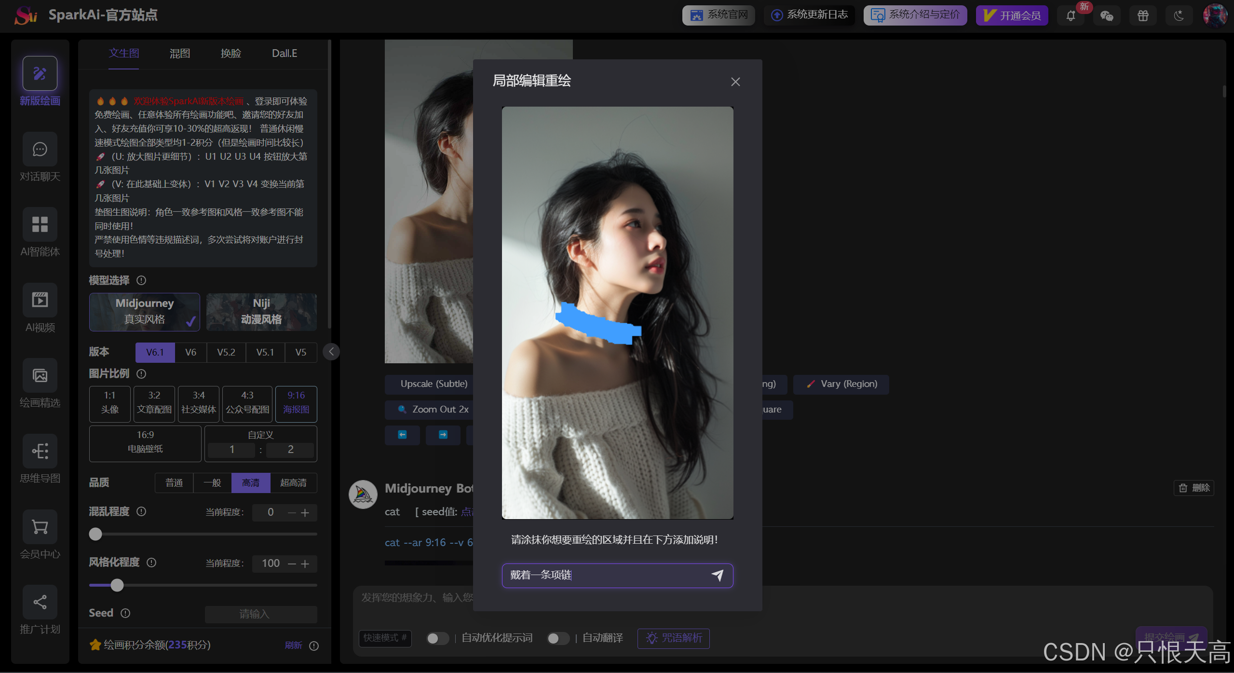Click Zoom Out 2x button
This screenshot has height=673, width=1234.
click(429, 410)
